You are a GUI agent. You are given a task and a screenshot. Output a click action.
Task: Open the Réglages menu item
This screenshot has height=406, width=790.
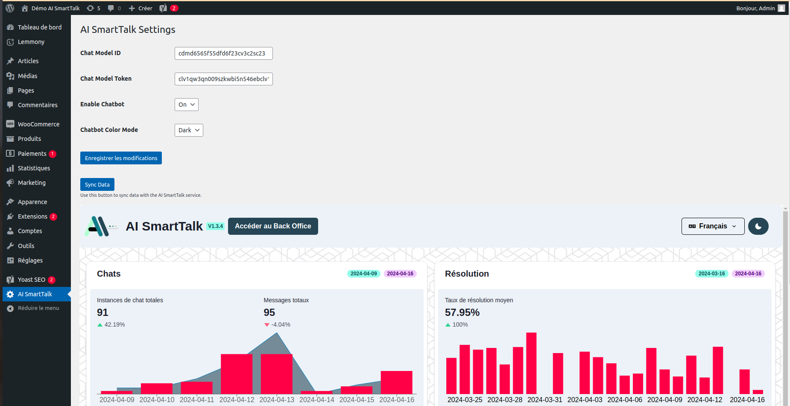pos(37,260)
